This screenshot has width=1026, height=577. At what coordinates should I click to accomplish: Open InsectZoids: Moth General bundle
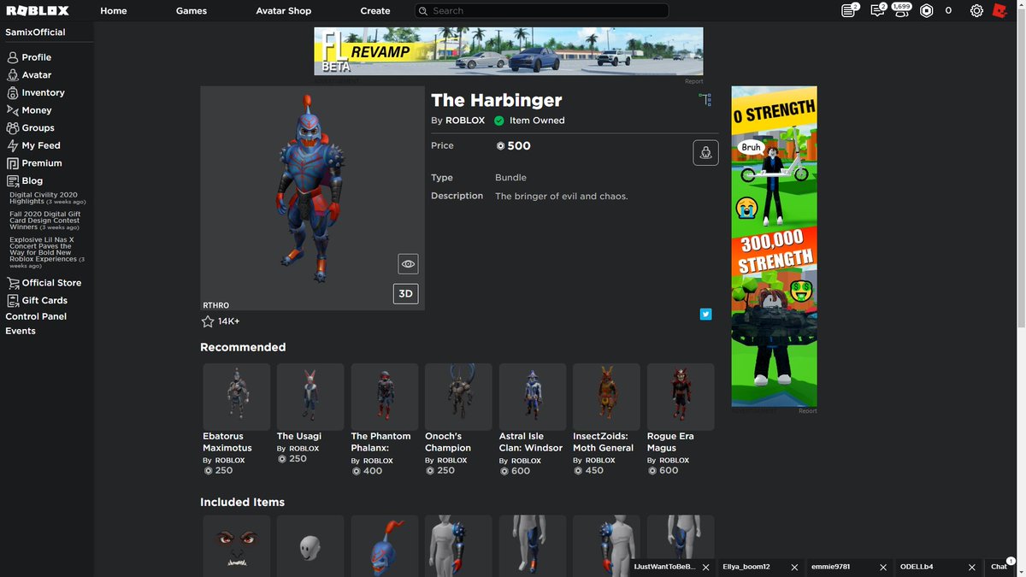(606, 419)
